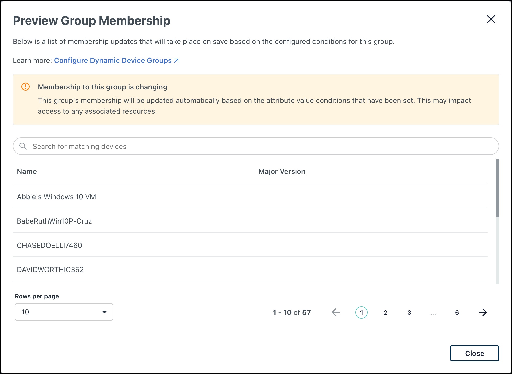Viewport: 512px width, 374px height.
Task: Click the previous page left arrow
Action: pyautogui.click(x=335, y=312)
